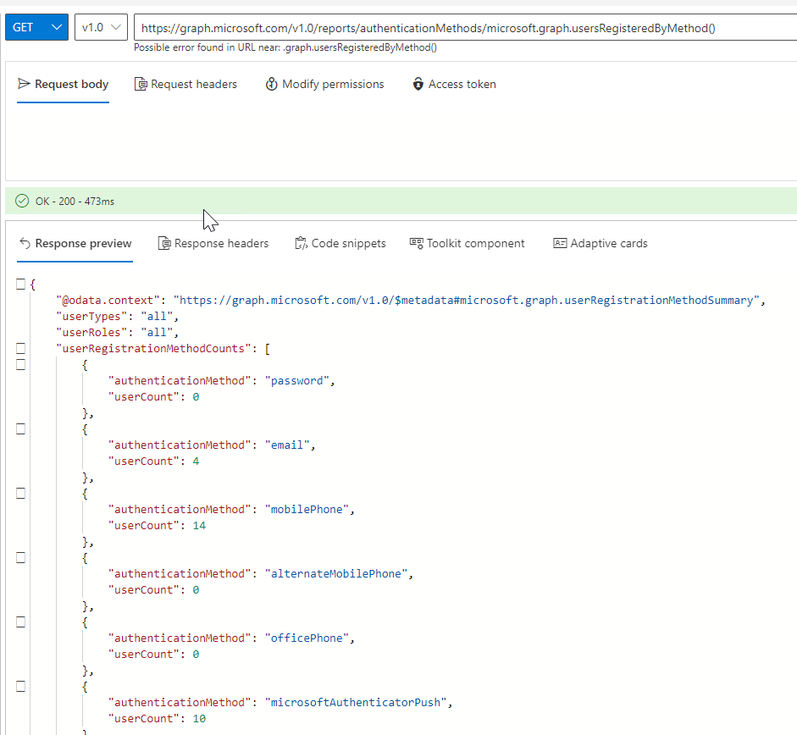Click the "password" value

(296, 381)
